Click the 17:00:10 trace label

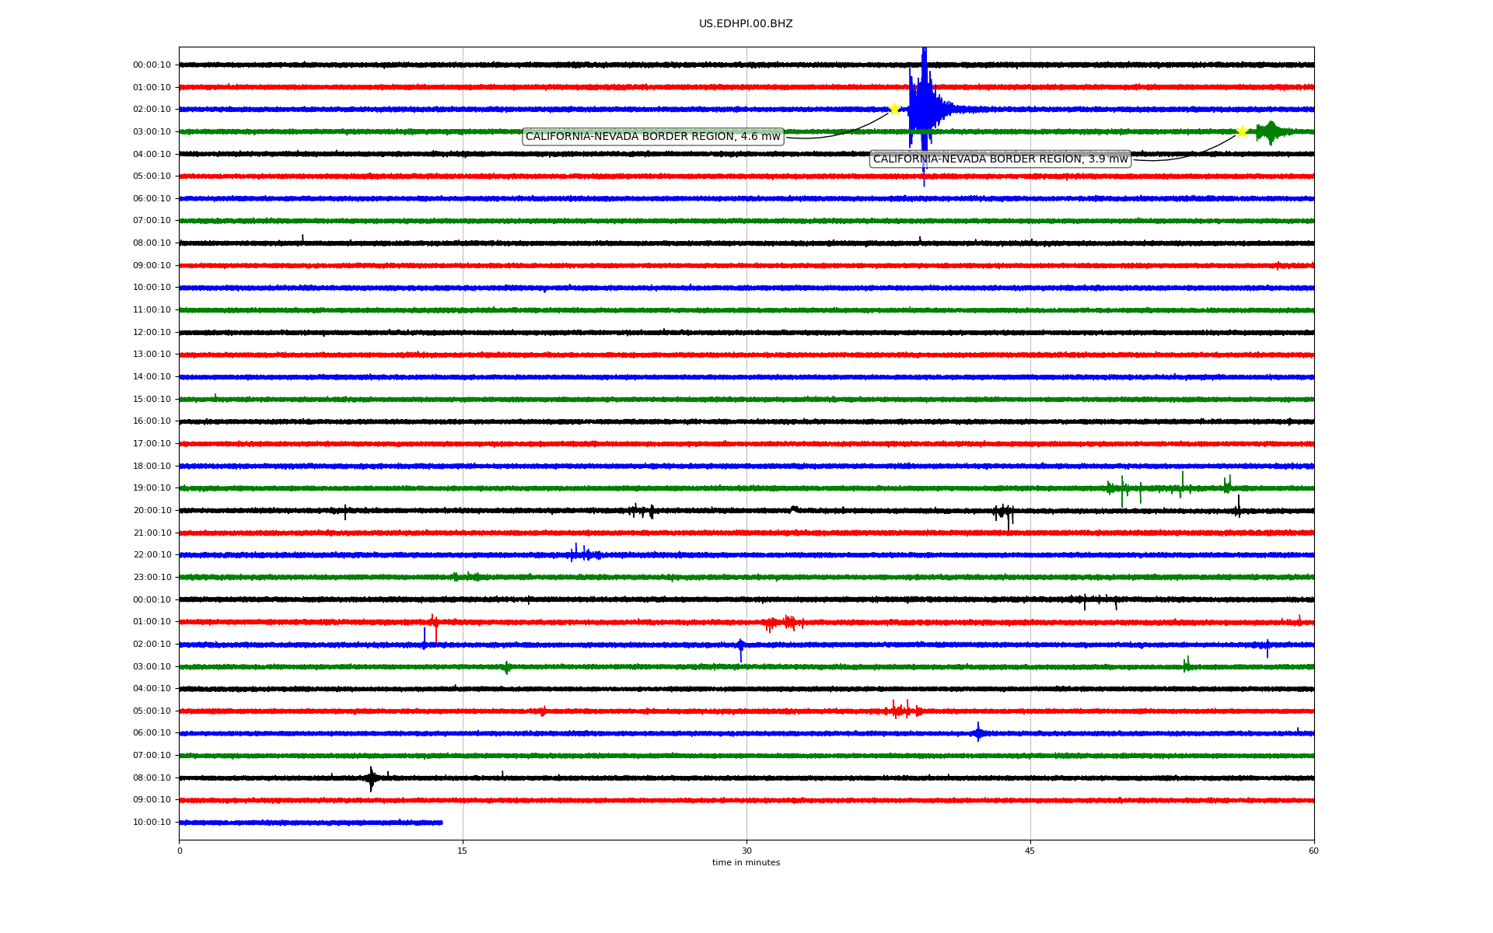152,444
